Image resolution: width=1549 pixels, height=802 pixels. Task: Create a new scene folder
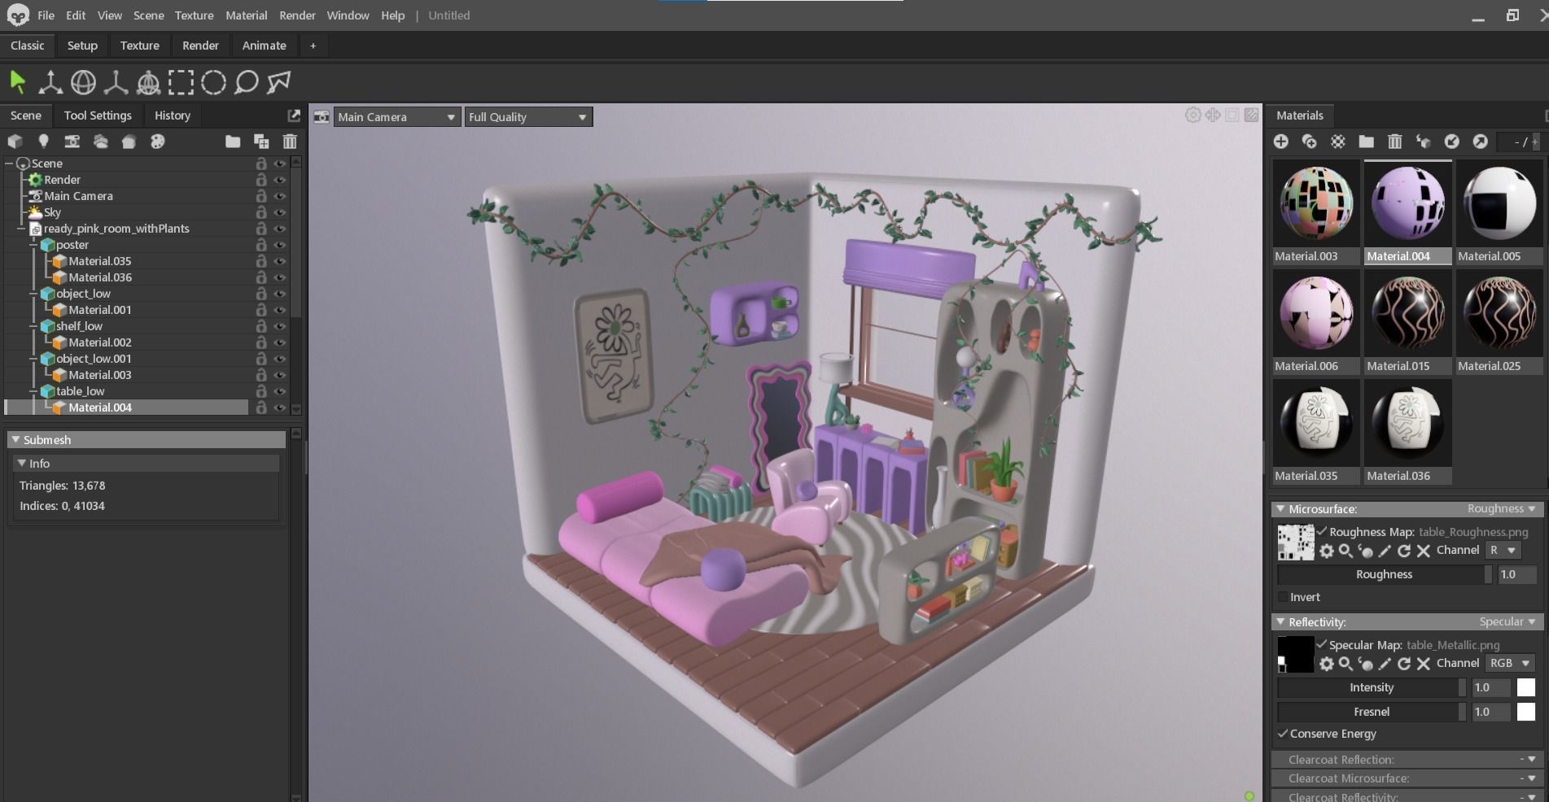(x=233, y=142)
